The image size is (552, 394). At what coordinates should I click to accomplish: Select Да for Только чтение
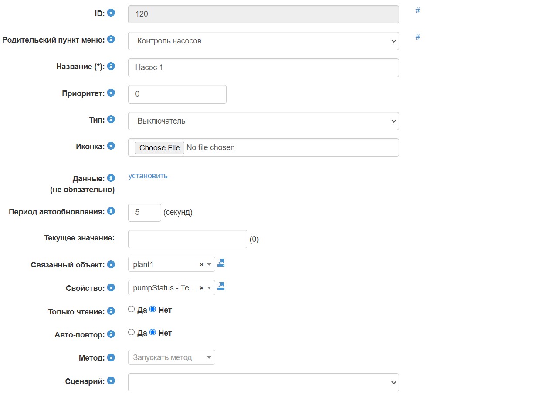[132, 309]
